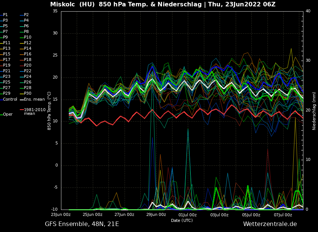Select the Control run legend entry
This screenshot has height=232, width=318.
point(10,100)
